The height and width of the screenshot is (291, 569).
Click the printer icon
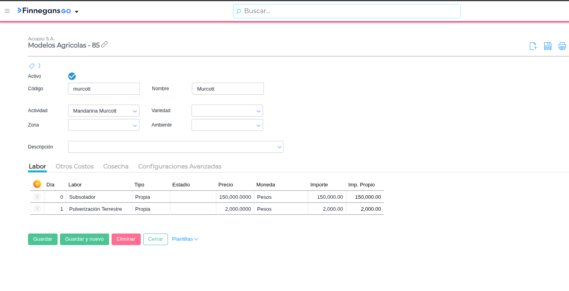pyautogui.click(x=562, y=46)
